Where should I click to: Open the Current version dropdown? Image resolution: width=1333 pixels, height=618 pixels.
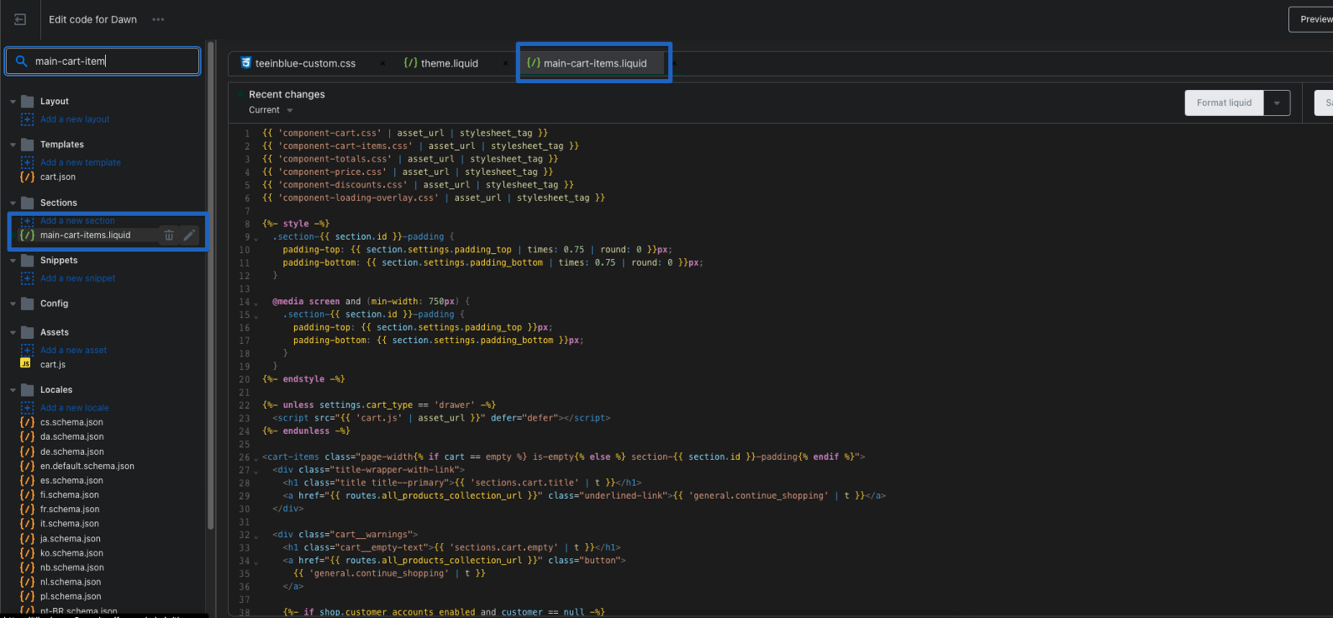(x=271, y=110)
